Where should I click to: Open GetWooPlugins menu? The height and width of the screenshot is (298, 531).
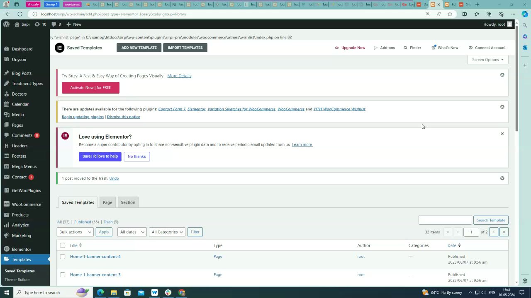(x=26, y=190)
